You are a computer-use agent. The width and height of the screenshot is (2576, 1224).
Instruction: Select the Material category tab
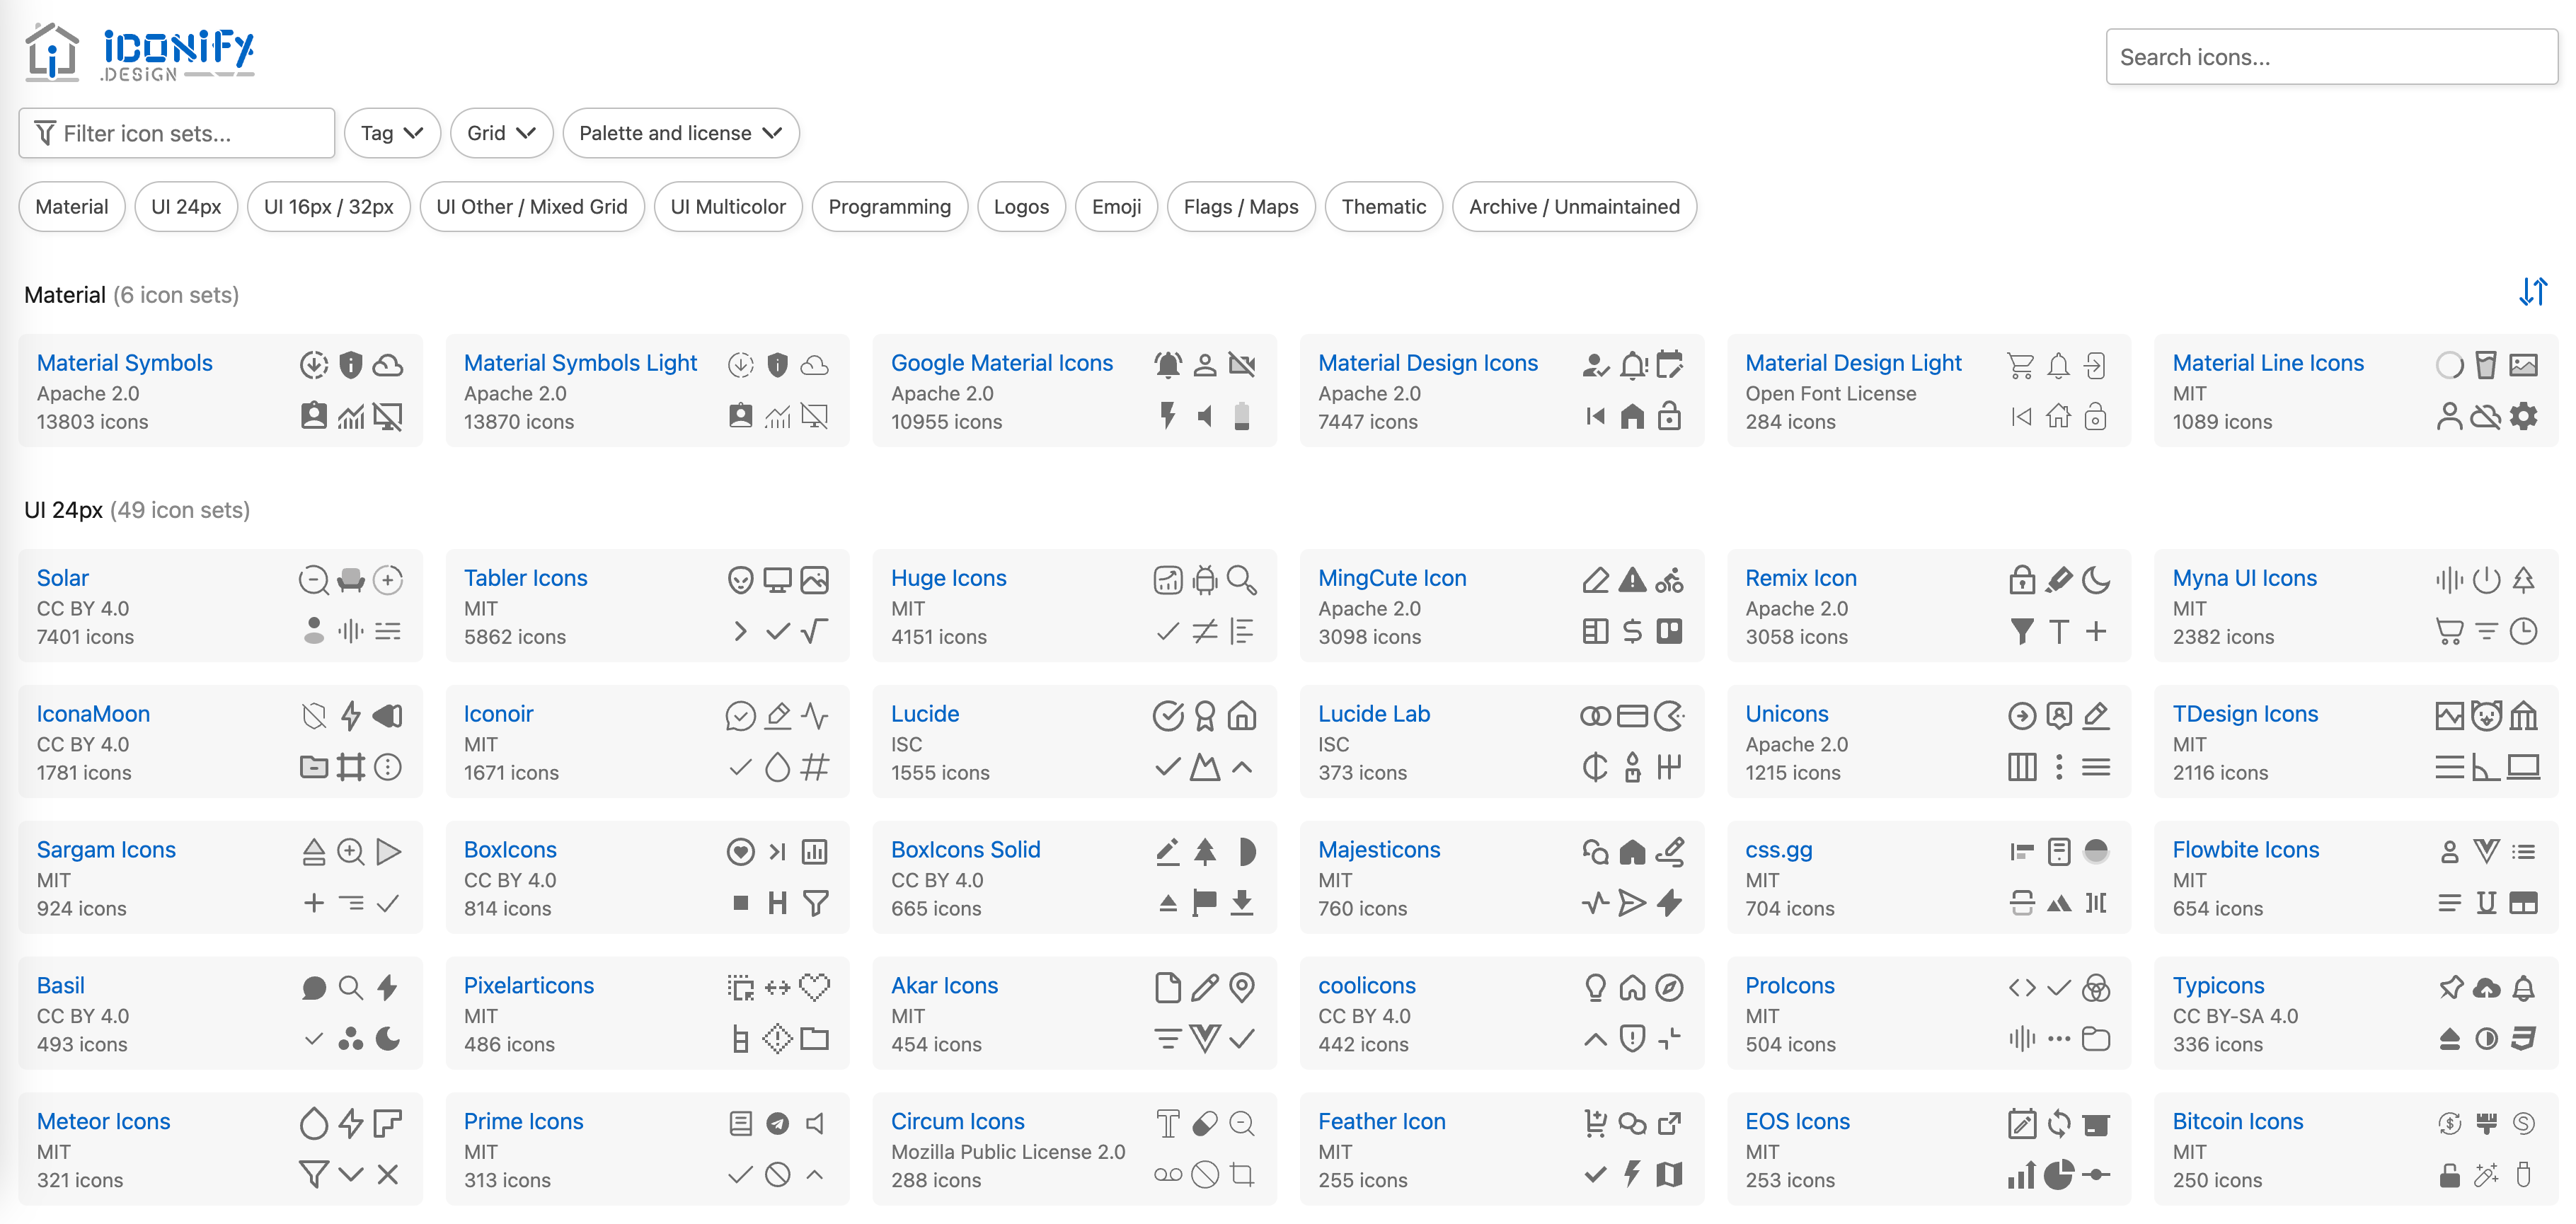pyautogui.click(x=72, y=207)
